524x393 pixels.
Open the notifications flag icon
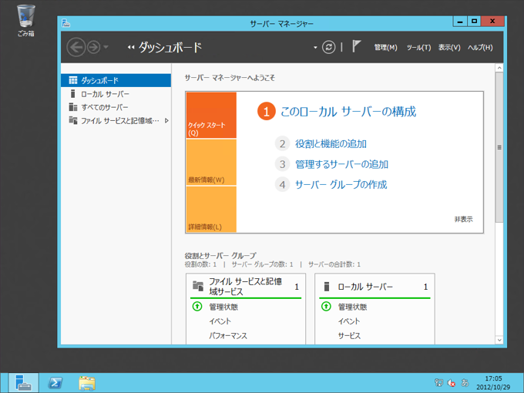pyautogui.click(x=356, y=46)
